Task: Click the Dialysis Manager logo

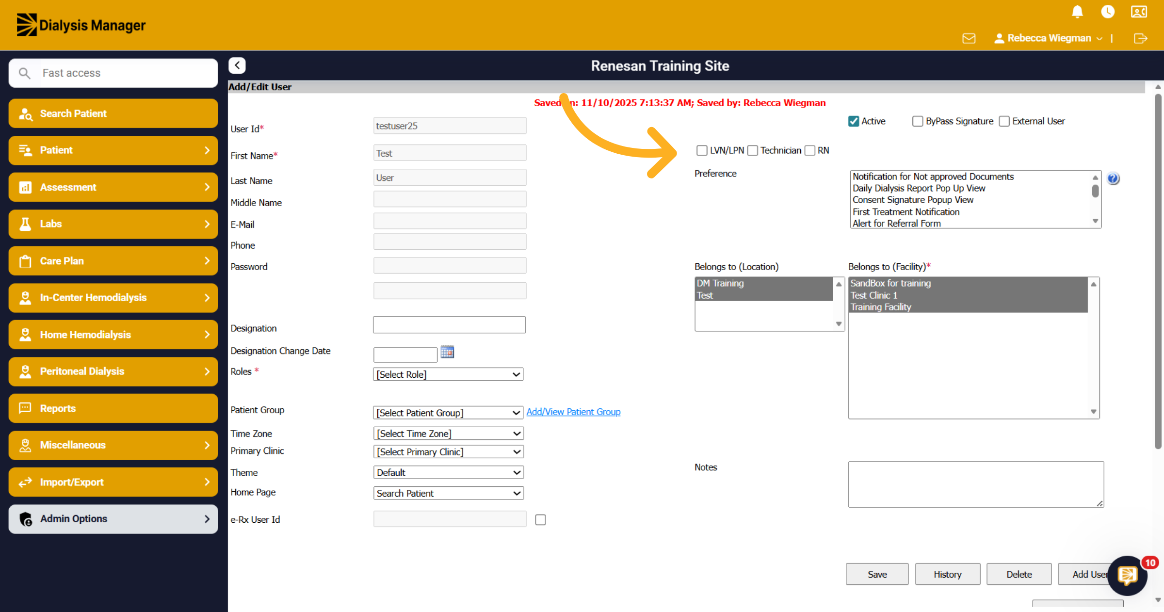Action: 81,25
